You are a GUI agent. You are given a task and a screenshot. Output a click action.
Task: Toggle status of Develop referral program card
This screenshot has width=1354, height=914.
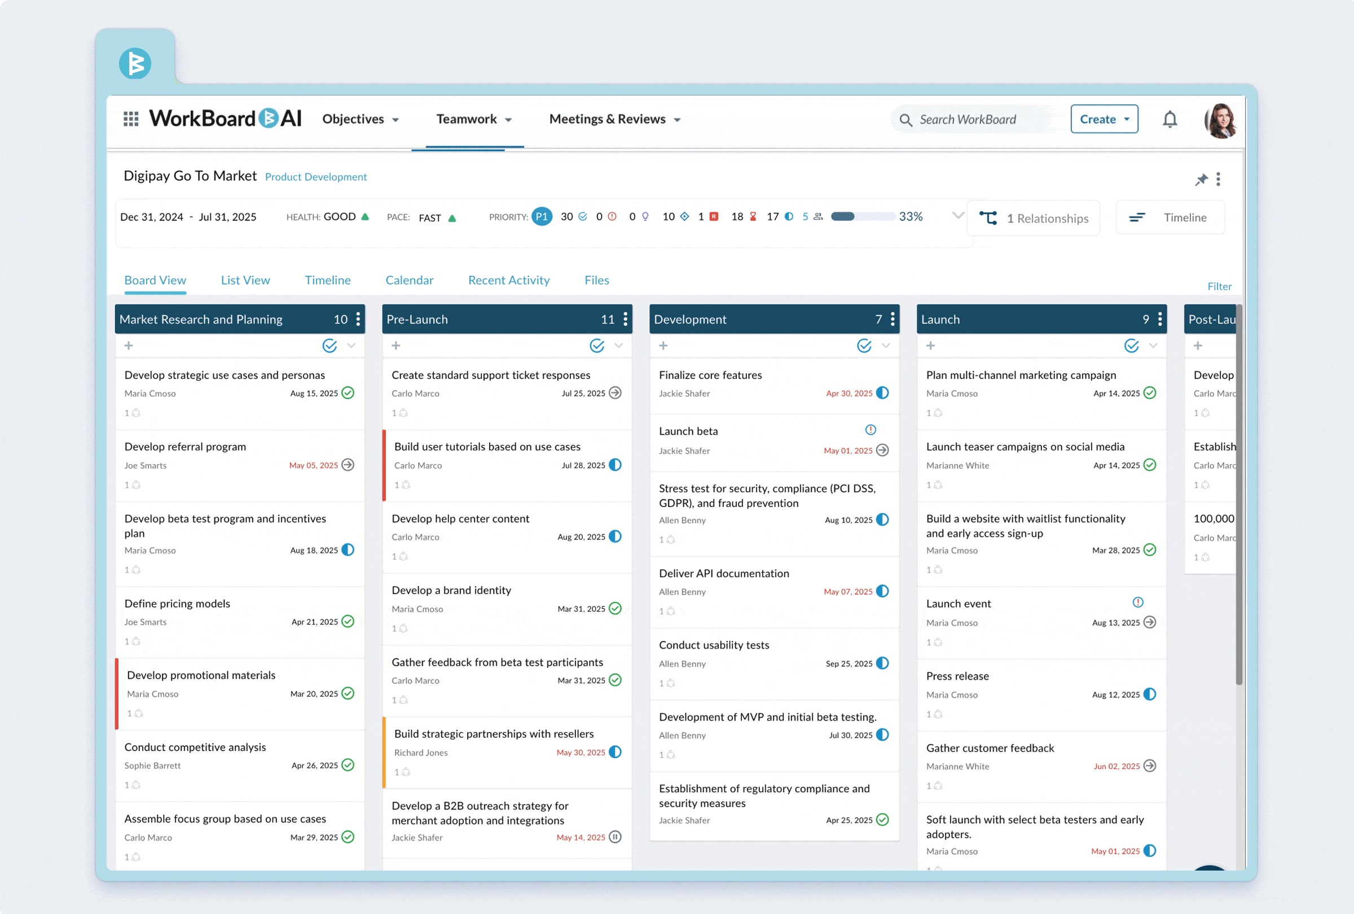pyautogui.click(x=348, y=465)
